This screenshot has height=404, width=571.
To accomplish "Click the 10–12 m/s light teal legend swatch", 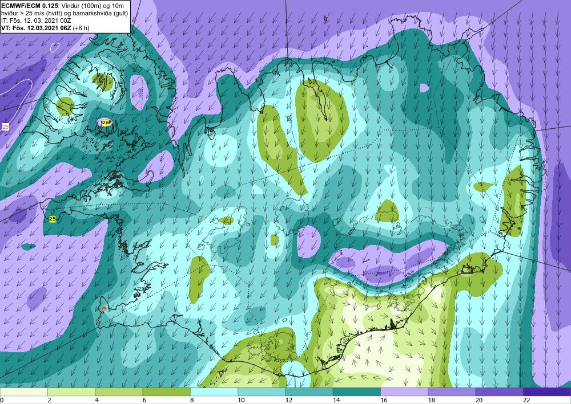I will pos(262,392).
